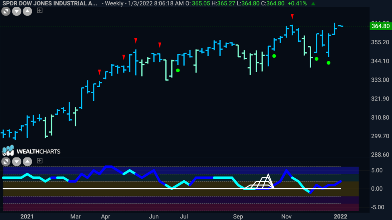Click the green 364.80 current price tag
Viewport: 392px width, 220px height.
[380, 26]
